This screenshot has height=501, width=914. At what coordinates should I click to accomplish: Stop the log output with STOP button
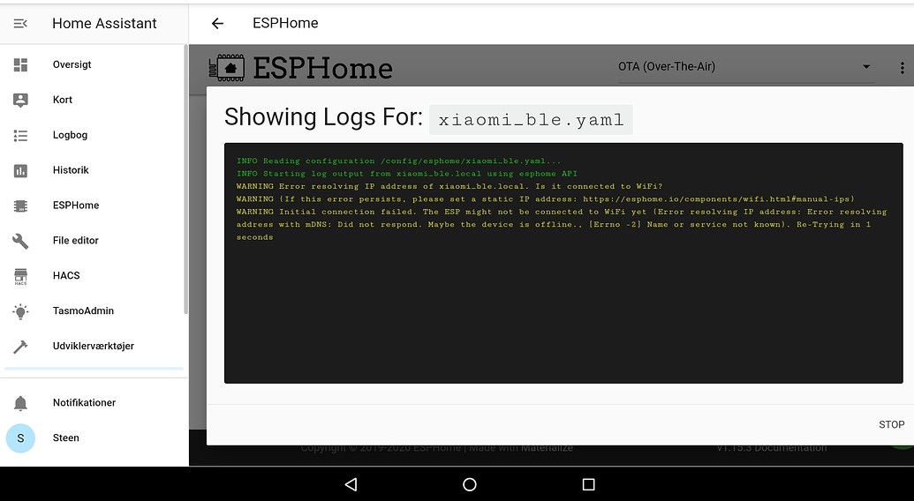click(x=891, y=425)
